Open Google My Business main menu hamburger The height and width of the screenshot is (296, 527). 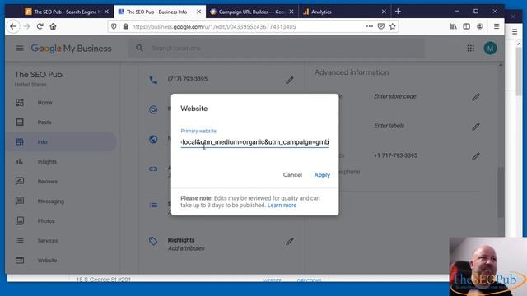(20, 49)
